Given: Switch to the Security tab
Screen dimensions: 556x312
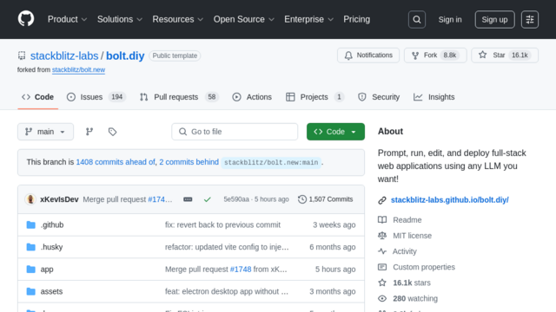Looking at the screenshot, I should (x=379, y=97).
